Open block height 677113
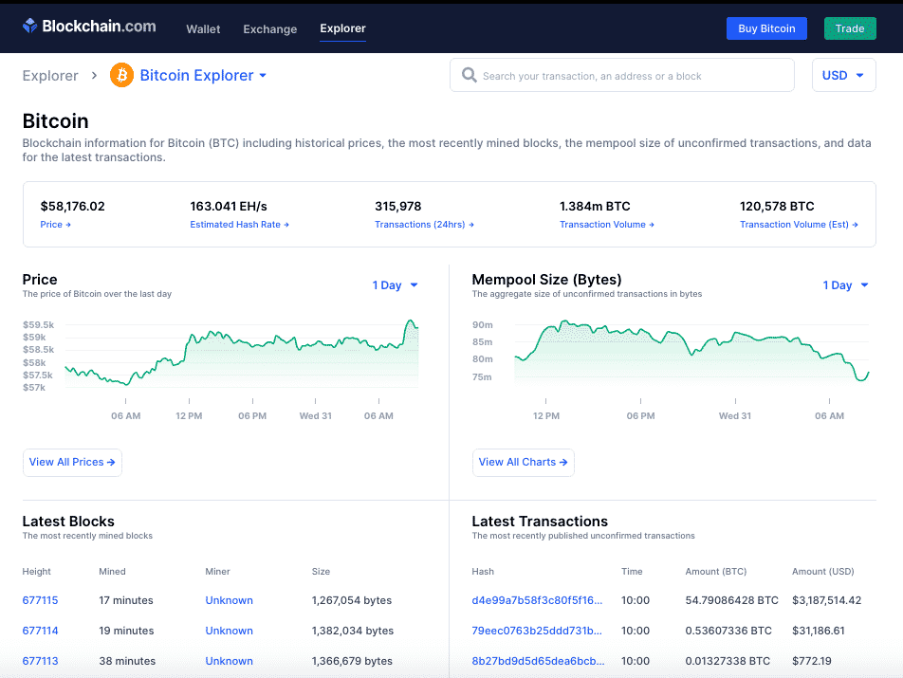This screenshot has width=903, height=678. coord(40,661)
